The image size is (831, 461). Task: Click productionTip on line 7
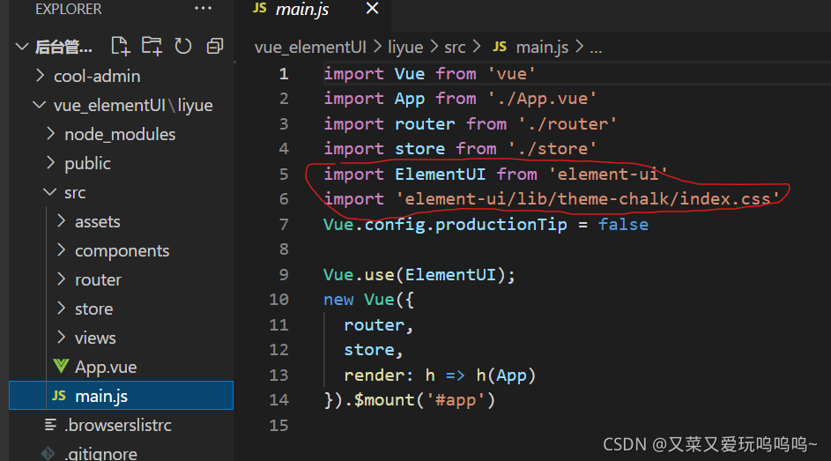point(501,225)
